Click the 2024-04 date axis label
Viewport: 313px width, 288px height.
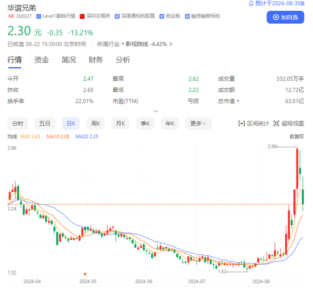pos(32,282)
